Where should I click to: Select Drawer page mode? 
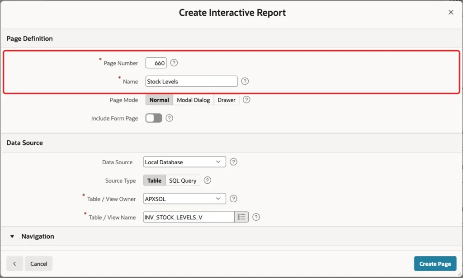tap(227, 100)
